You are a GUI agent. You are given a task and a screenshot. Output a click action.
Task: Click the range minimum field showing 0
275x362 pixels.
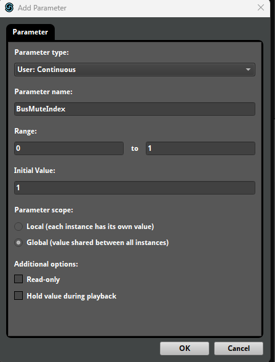click(69, 148)
